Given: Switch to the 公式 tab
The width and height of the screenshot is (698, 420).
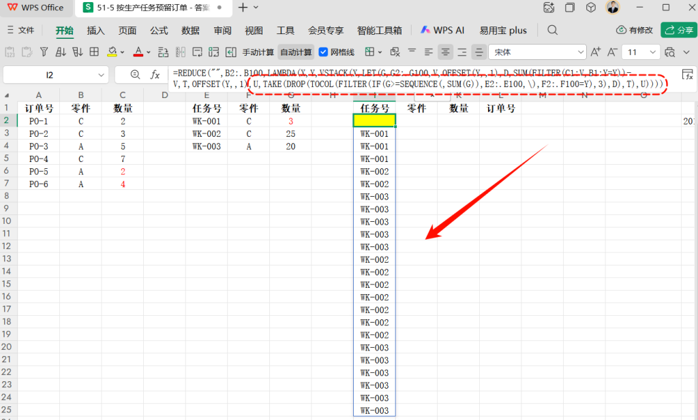Looking at the screenshot, I should coord(159,30).
